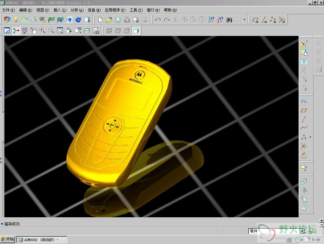Click the sketch curve tool in right toolbar
Viewport: 324px width, 244px height.
[x=304, y=101]
